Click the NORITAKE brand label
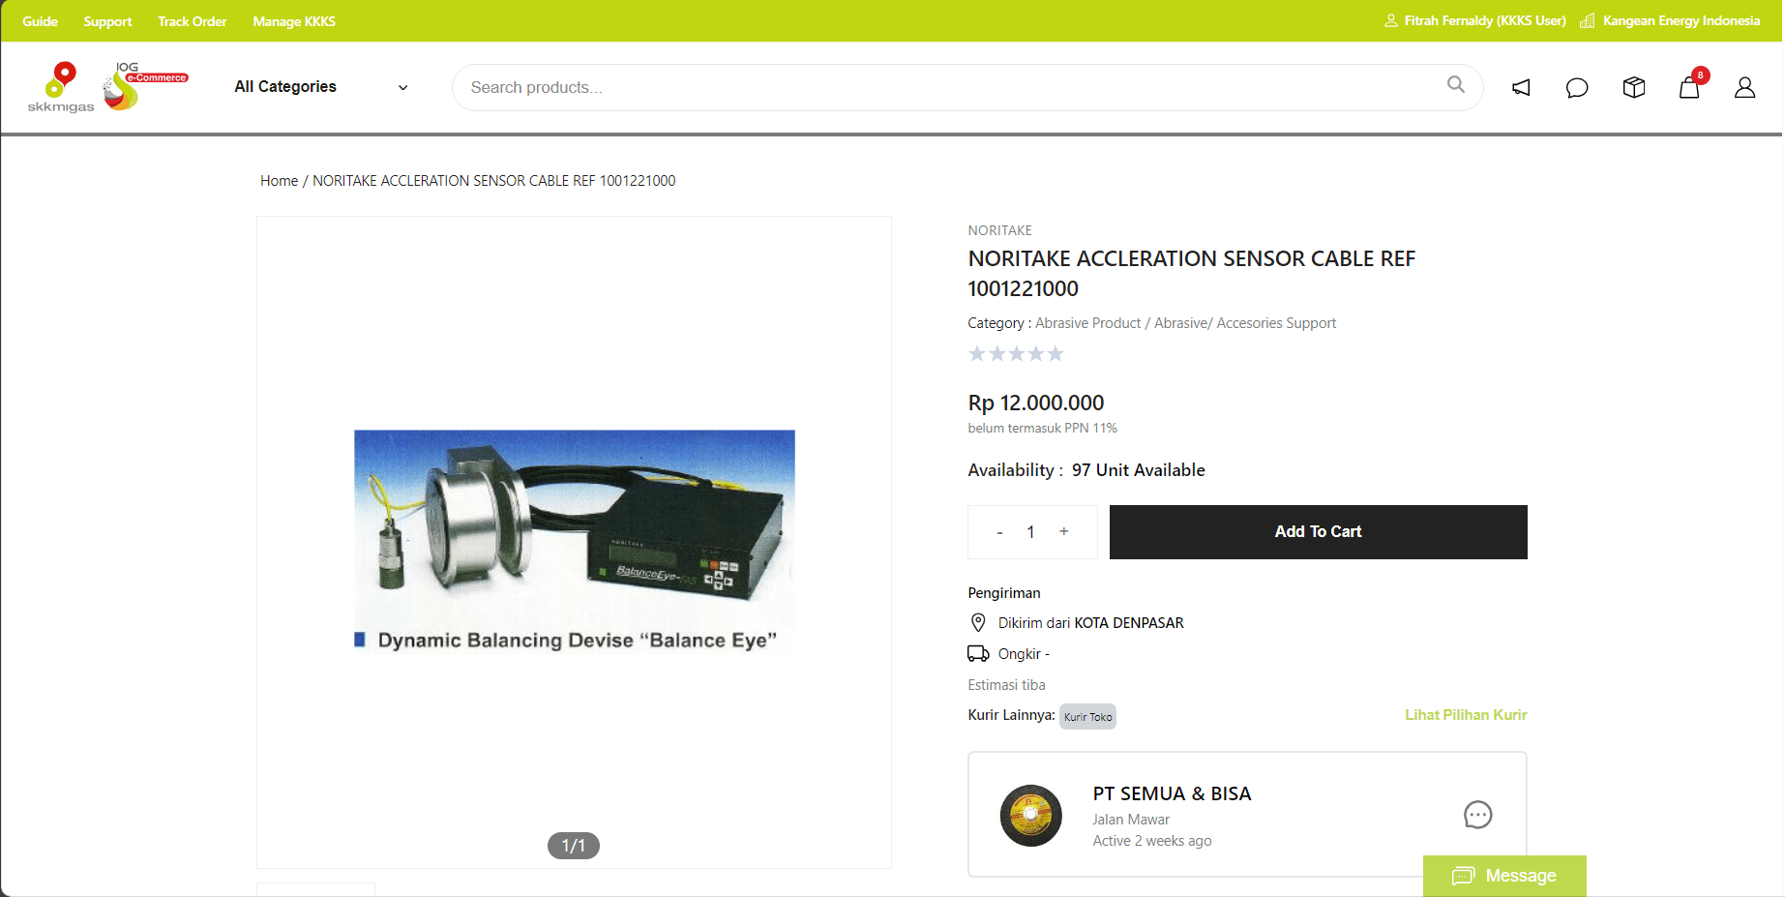This screenshot has height=897, width=1785. coord(999,230)
